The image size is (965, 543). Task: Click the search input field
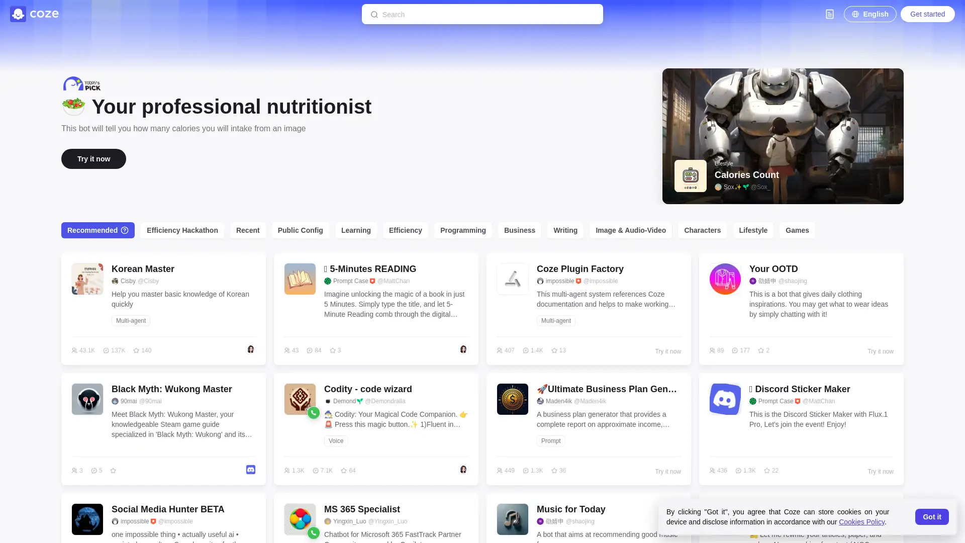tap(482, 14)
